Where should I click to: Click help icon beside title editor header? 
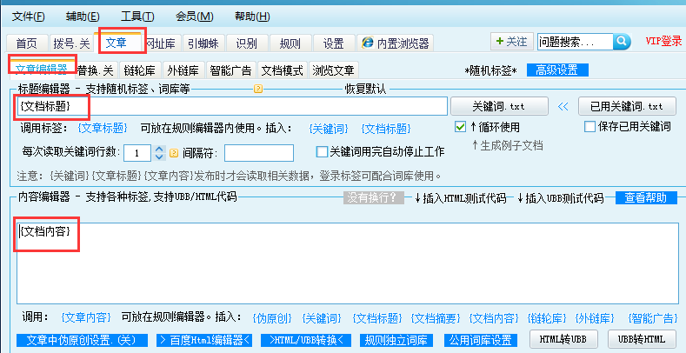pyautogui.click(x=257, y=89)
